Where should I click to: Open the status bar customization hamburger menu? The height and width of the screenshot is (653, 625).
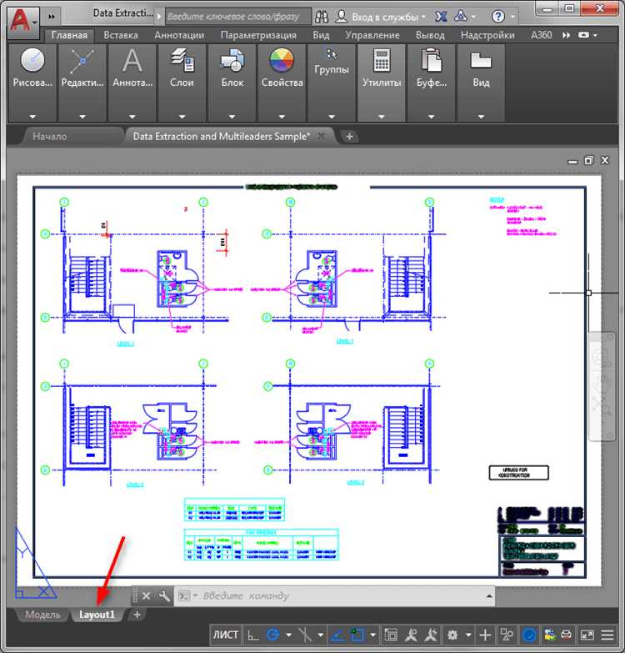pos(607,635)
